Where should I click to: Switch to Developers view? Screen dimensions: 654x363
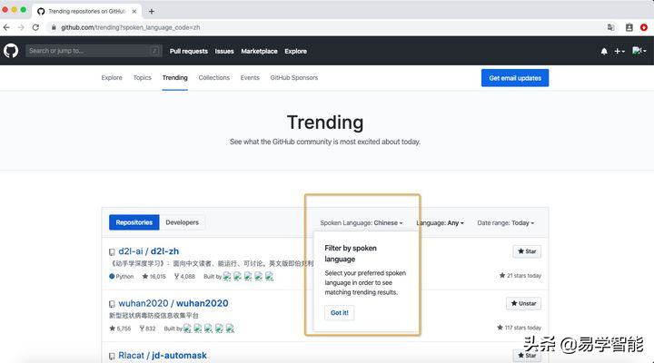182,222
